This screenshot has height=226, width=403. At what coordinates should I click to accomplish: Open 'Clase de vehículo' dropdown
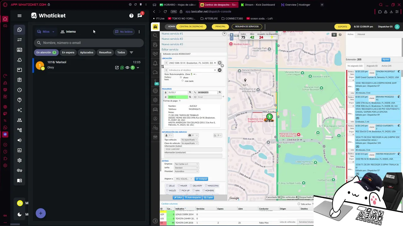189,143
